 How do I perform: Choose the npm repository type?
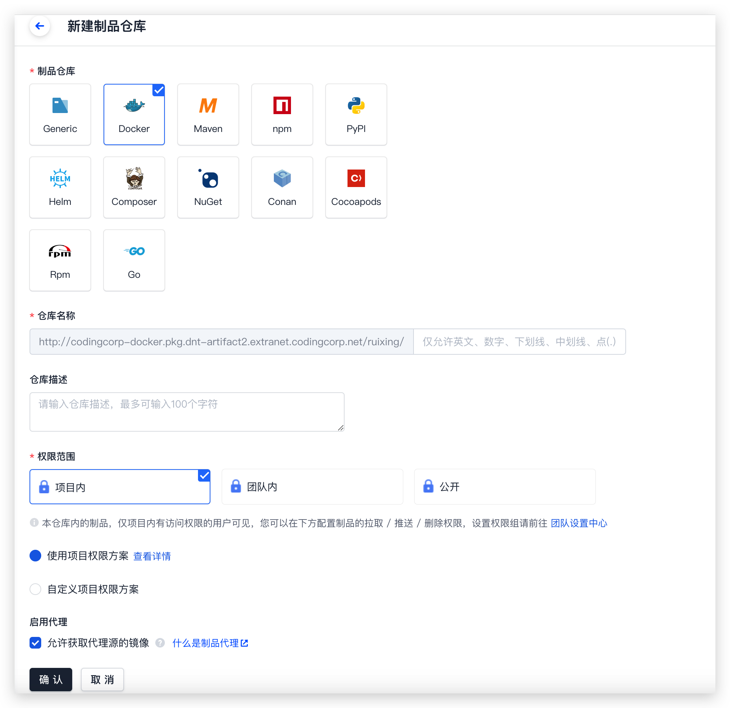tap(282, 114)
